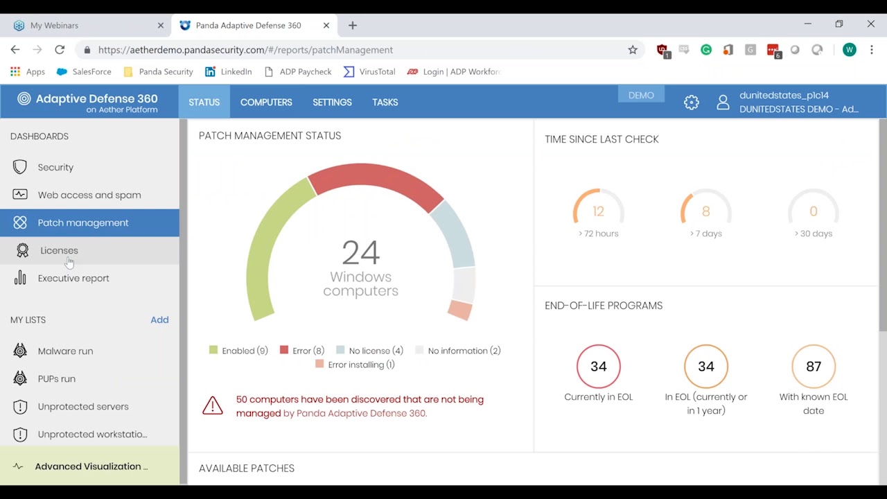Click the DEMO button in header
The image size is (887, 499).
pos(641,96)
